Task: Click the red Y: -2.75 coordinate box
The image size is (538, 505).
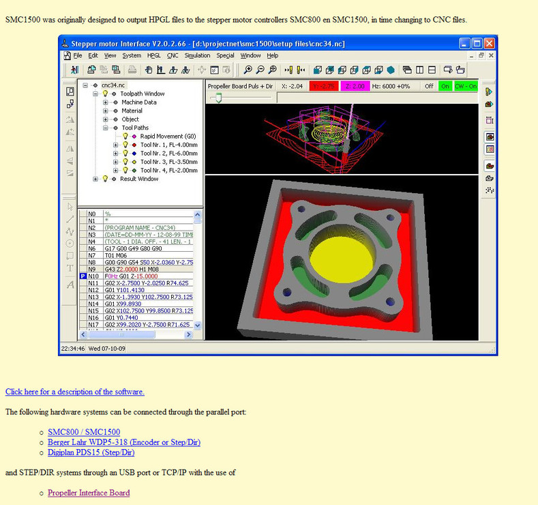Action: point(324,86)
